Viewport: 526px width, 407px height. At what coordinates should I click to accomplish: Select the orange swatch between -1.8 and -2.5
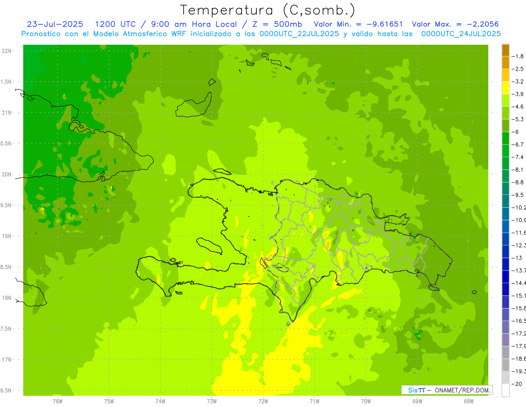click(x=505, y=63)
